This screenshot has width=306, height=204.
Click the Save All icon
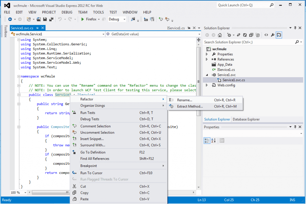click(51, 19)
